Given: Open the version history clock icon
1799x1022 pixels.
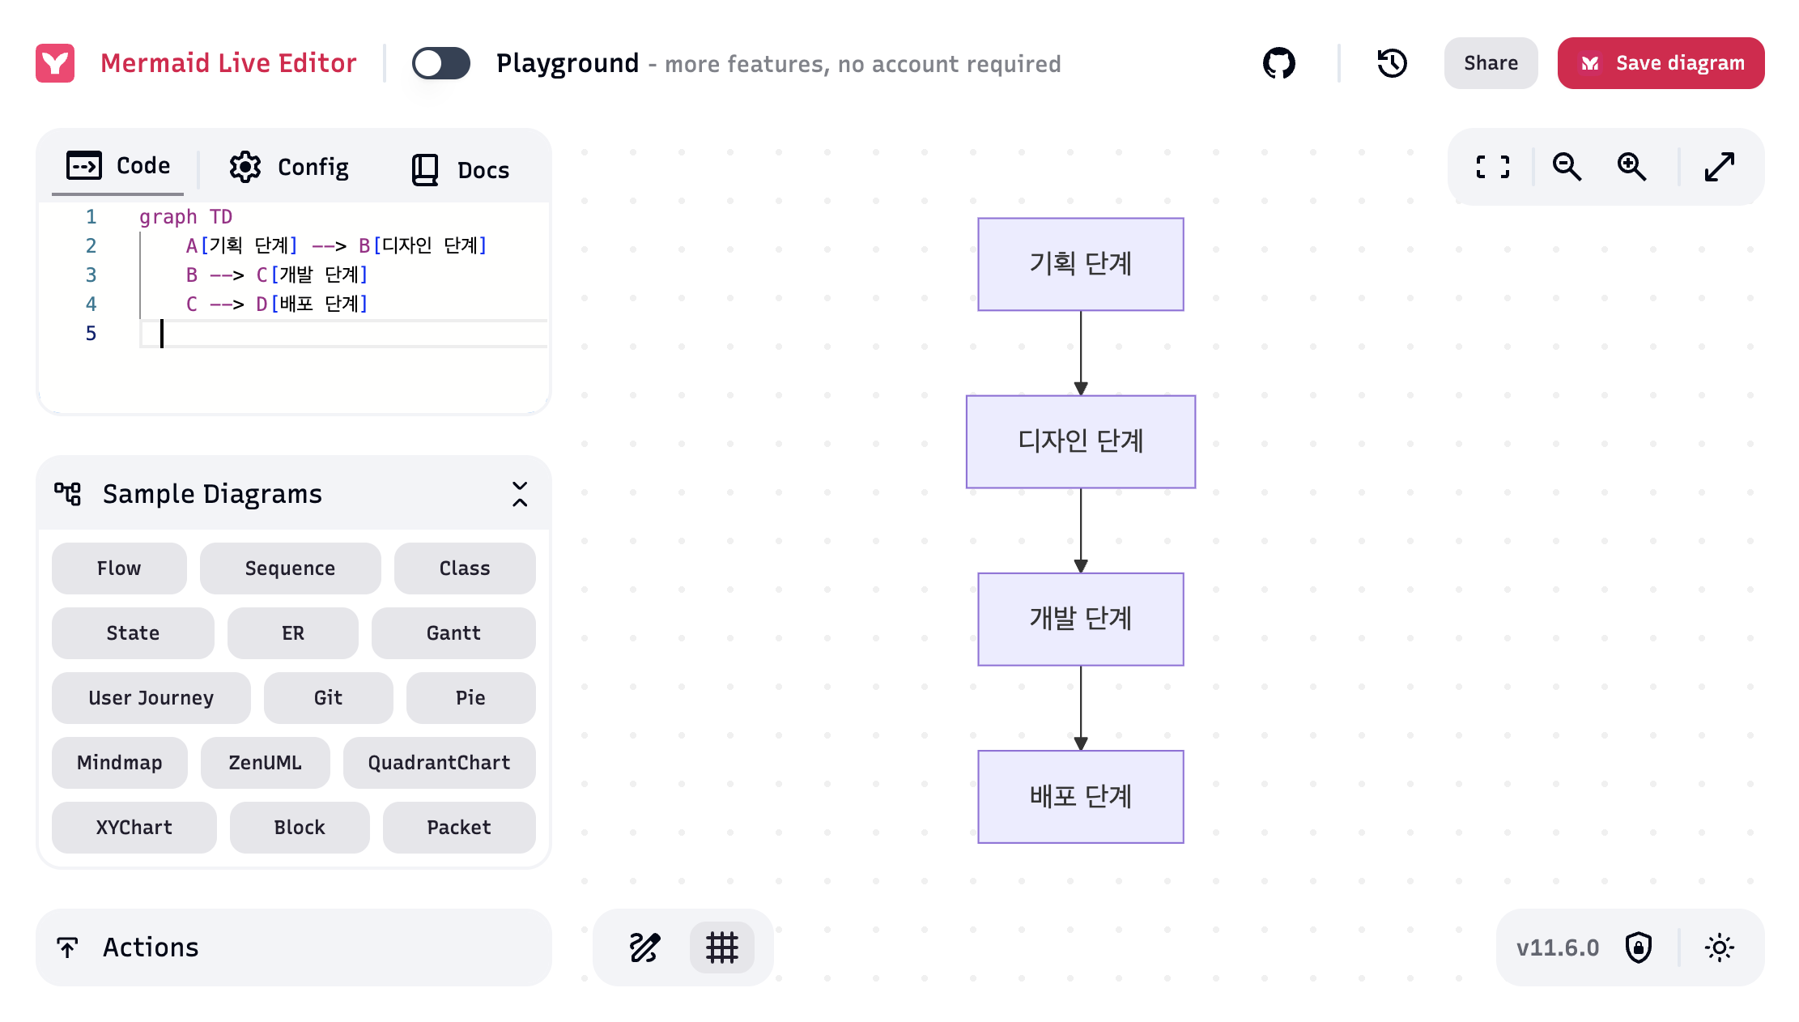Looking at the screenshot, I should 1392,63.
